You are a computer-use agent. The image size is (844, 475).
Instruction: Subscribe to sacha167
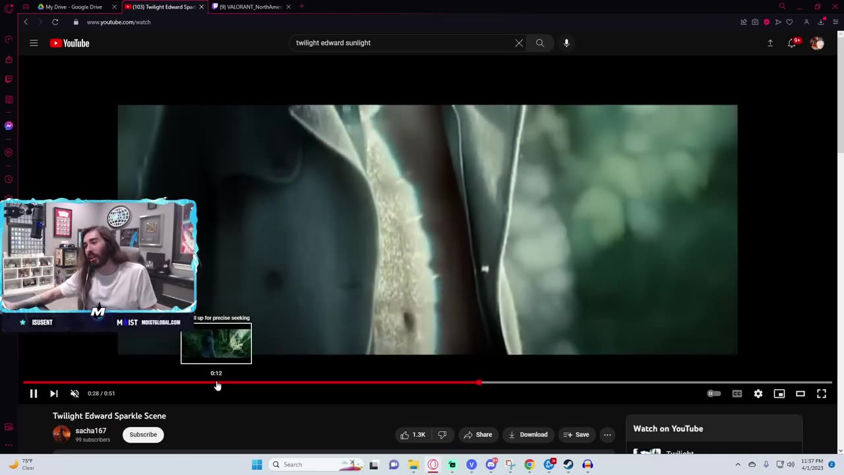click(x=143, y=435)
